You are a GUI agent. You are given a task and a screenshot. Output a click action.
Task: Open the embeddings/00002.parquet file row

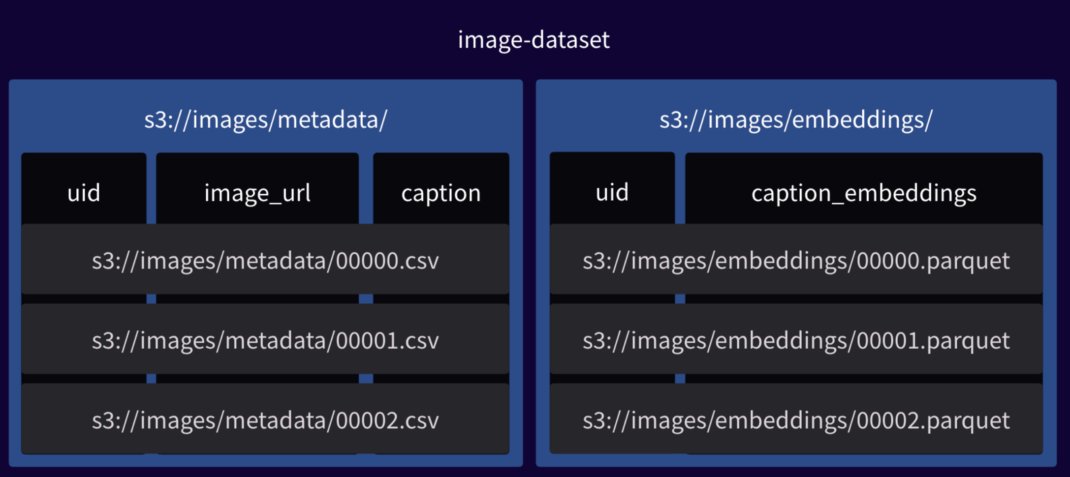[x=796, y=418]
